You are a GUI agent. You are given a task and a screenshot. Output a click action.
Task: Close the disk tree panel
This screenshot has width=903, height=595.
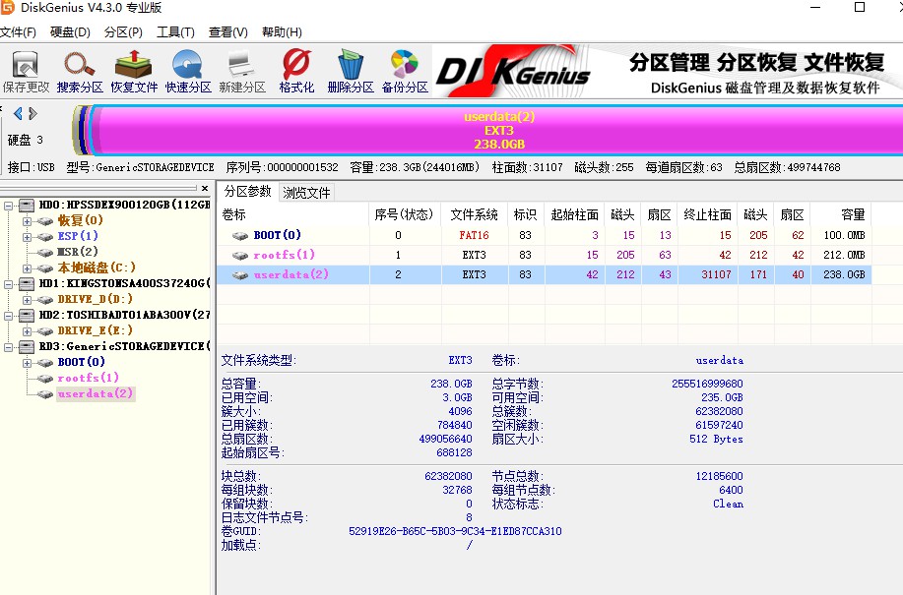click(x=205, y=188)
